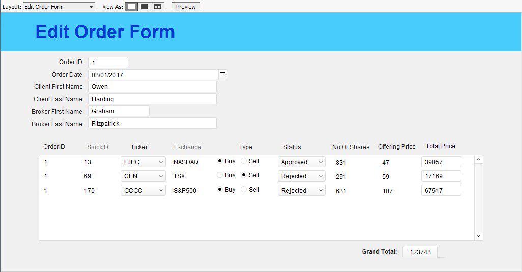Image resolution: width=522 pixels, height=272 pixels.
Task: Click portal scrollbar up arrow
Action: click(478, 160)
